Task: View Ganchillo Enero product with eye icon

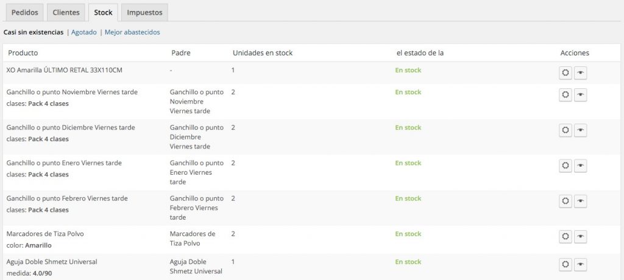Action: pos(580,166)
